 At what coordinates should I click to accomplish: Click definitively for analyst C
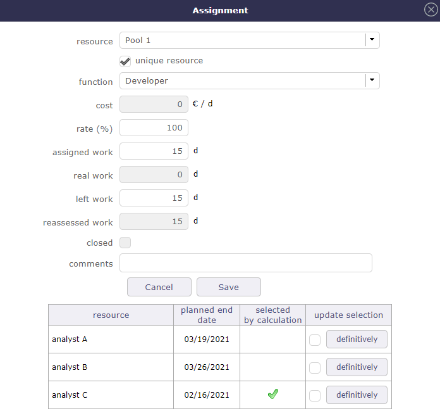click(357, 395)
